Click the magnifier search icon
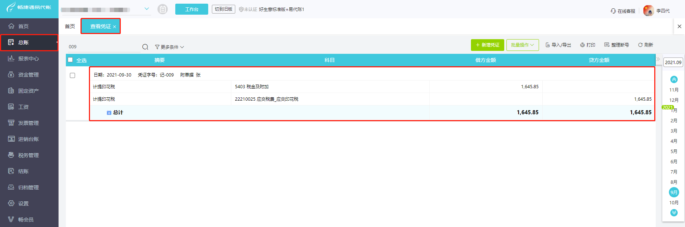This screenshot has width=685, height=227. pos(145,47)
